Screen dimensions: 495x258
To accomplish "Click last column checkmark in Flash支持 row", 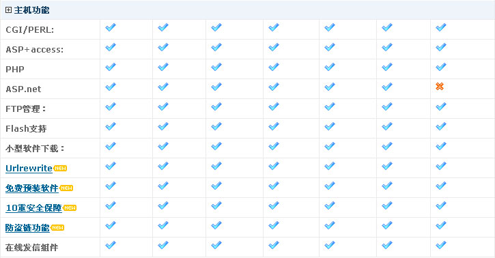I will pos(441,126).
